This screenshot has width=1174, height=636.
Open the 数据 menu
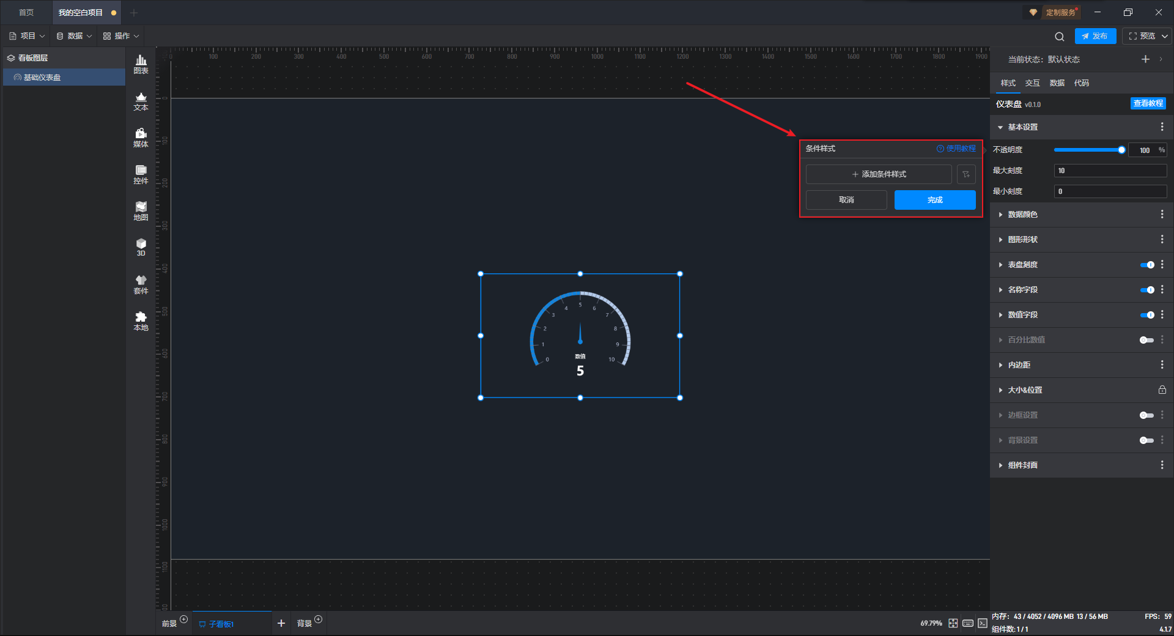pos(74,36)
